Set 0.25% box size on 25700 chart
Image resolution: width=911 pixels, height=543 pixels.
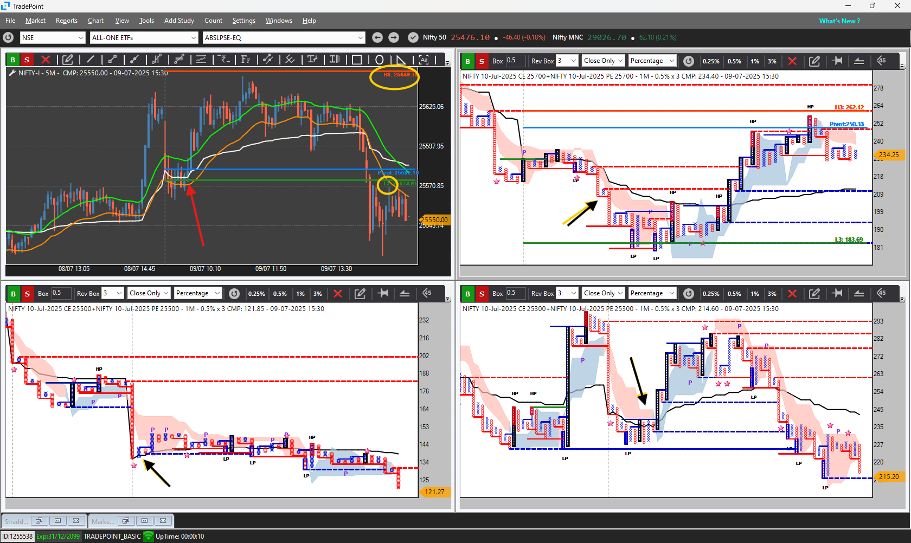(x=711, y=61)
